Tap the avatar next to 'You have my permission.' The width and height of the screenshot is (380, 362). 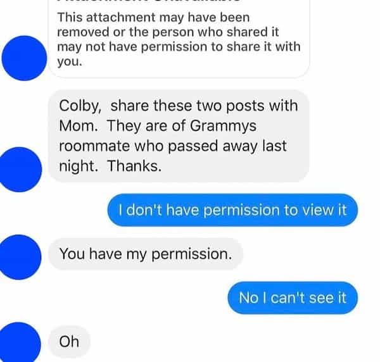tap(19, 257)
